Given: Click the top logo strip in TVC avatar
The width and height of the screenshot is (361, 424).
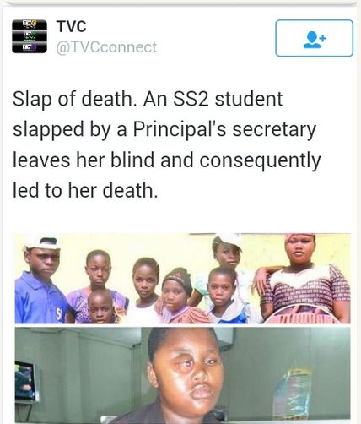Looking at the screenshot, I should (x=30, y=24).
